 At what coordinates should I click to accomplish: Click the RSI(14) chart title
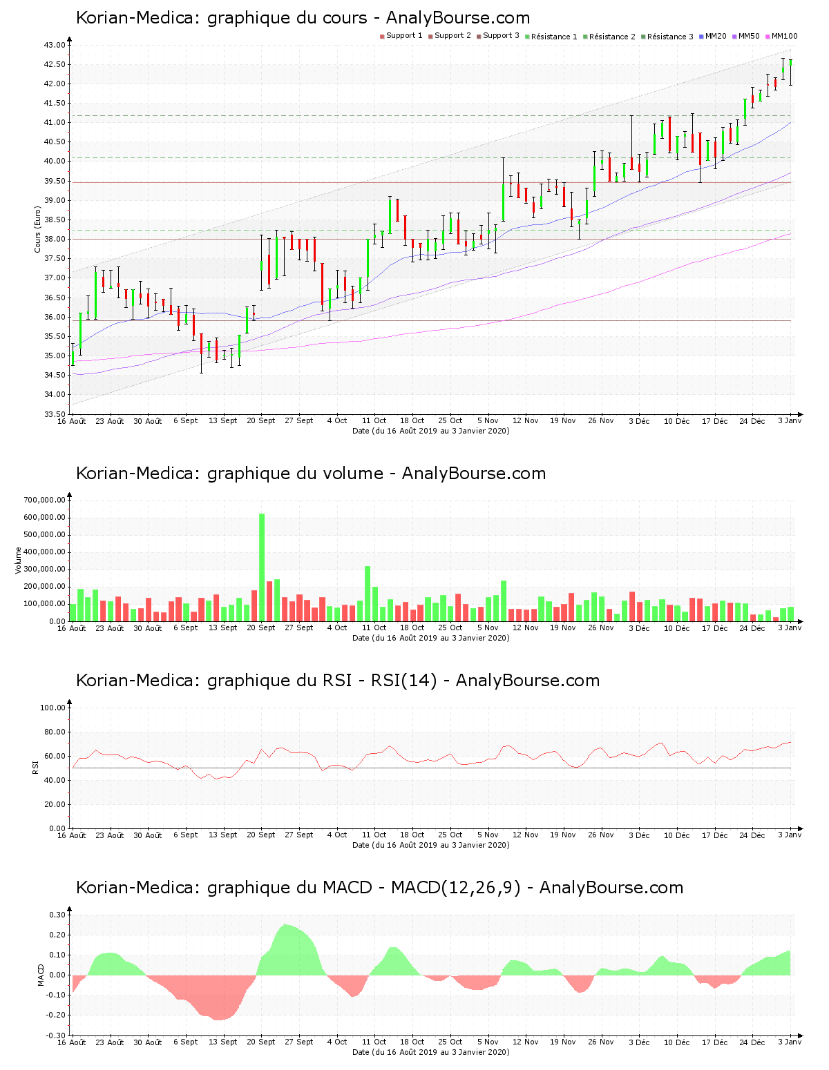pyautogui.click(x=338, y=681)
